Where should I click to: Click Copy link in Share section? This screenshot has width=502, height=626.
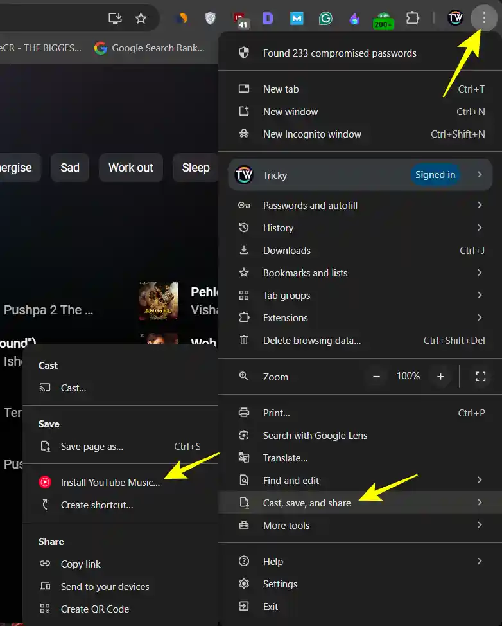pyautogui.click(x=121, y=564)
